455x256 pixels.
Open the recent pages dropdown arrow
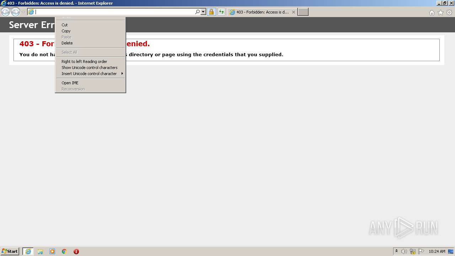[x=23, y=12]
